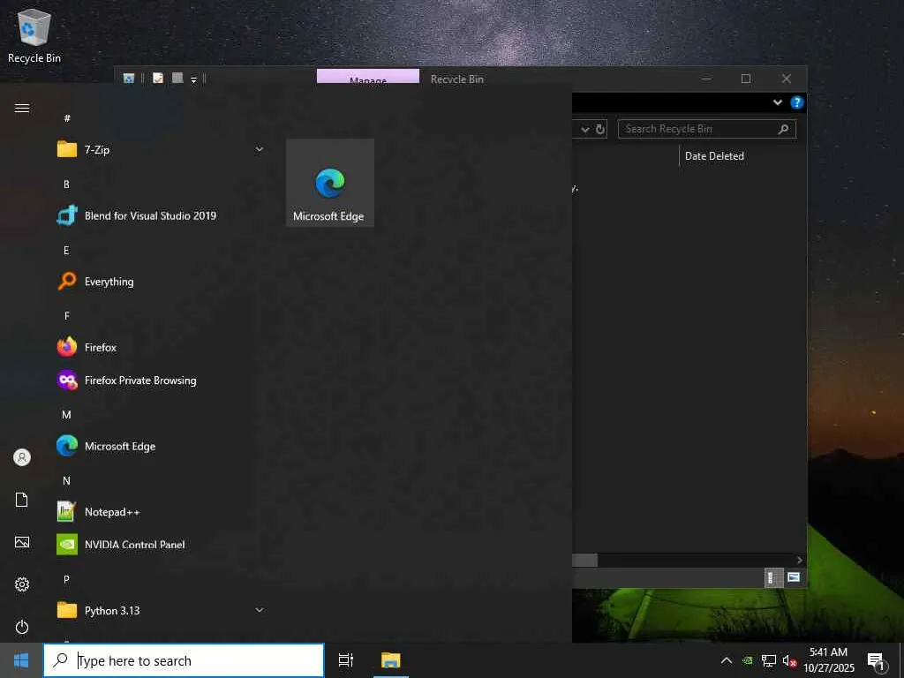Expand the 7-Zip folder chevron
The height and width of the screenshot is (678, 904).
(x=260, y=149)
